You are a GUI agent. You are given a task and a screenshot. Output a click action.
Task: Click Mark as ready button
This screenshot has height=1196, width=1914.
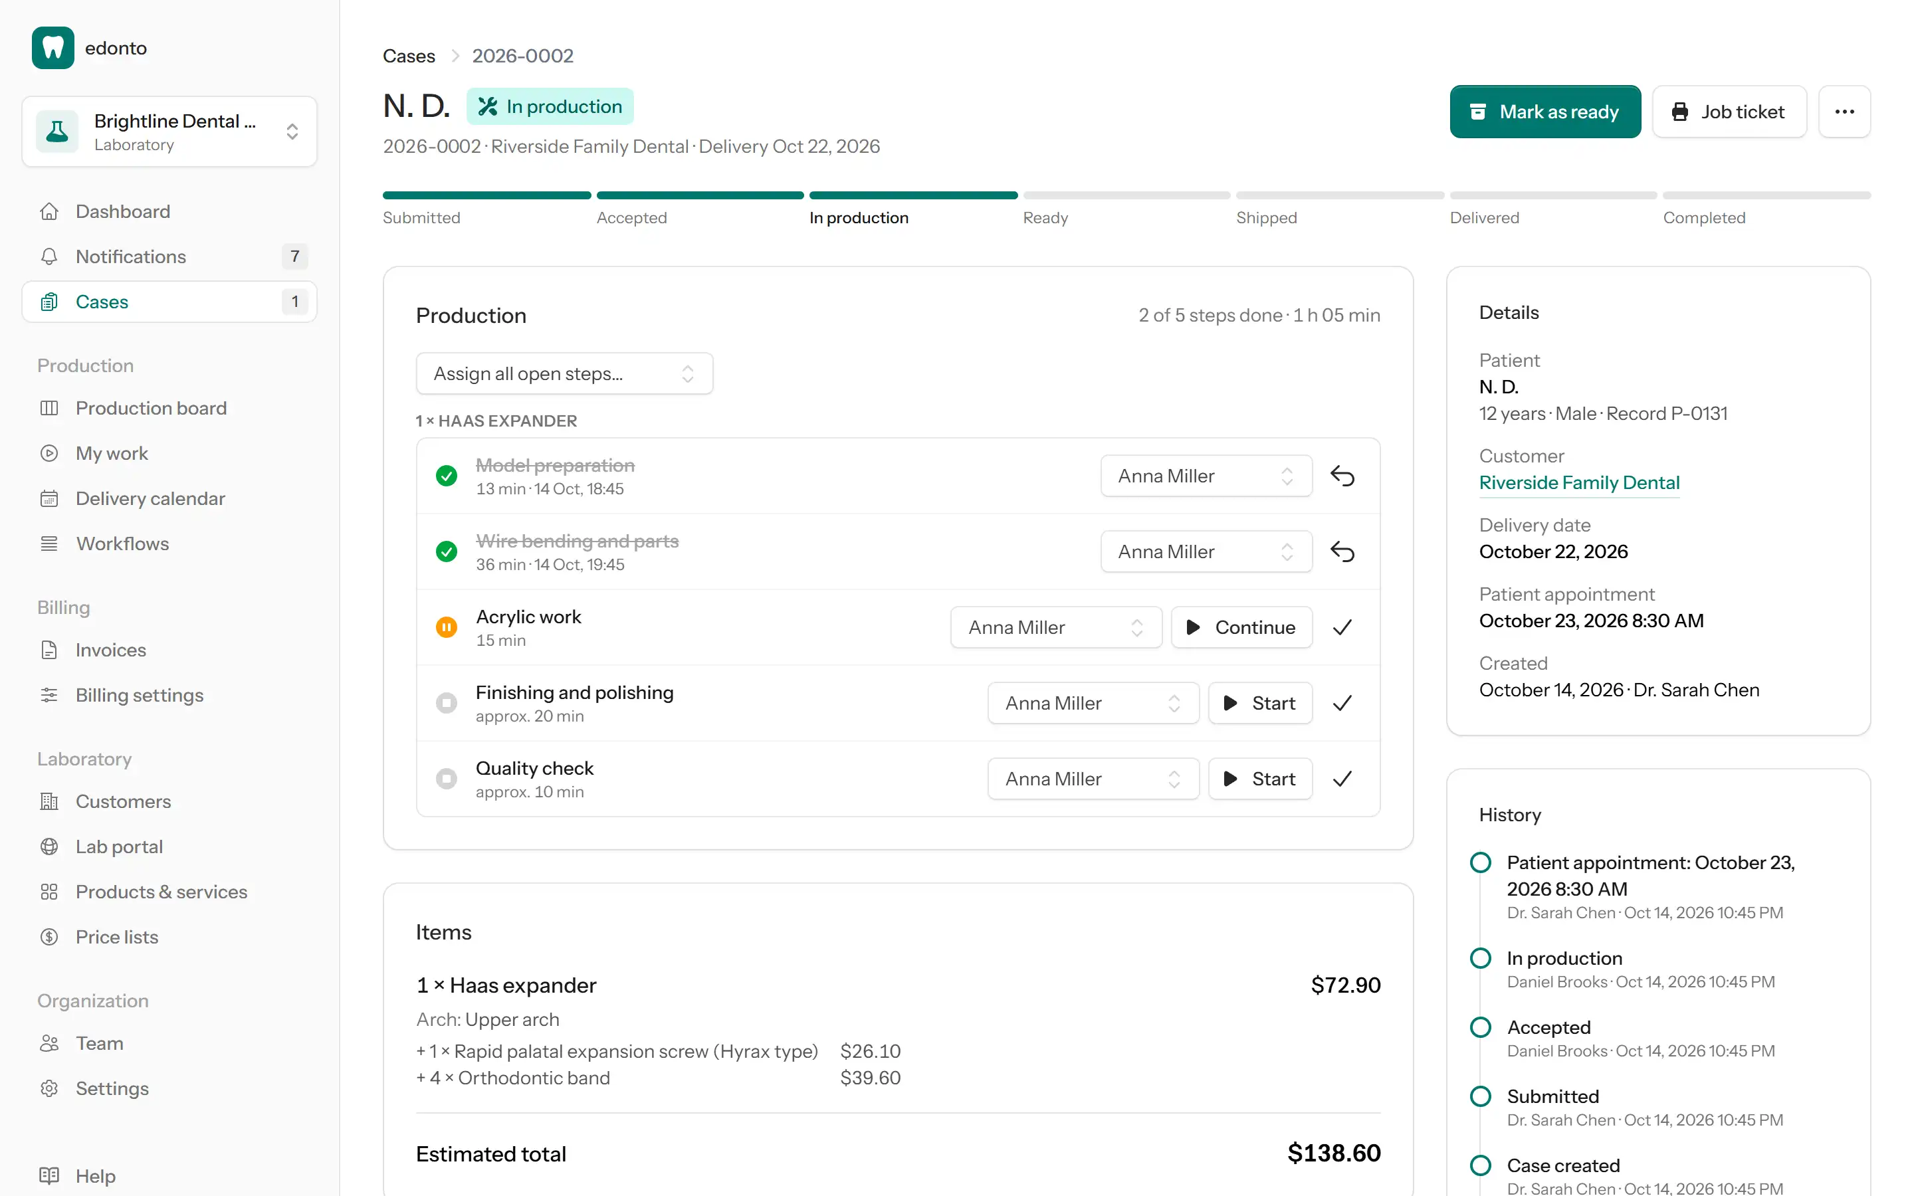pos(1544,112)
